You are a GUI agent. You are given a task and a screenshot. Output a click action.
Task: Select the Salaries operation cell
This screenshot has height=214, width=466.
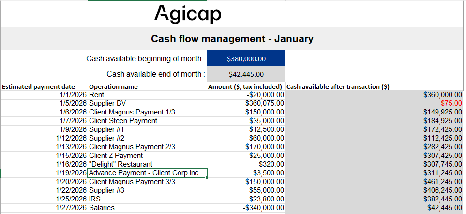(x=148, y=208)
